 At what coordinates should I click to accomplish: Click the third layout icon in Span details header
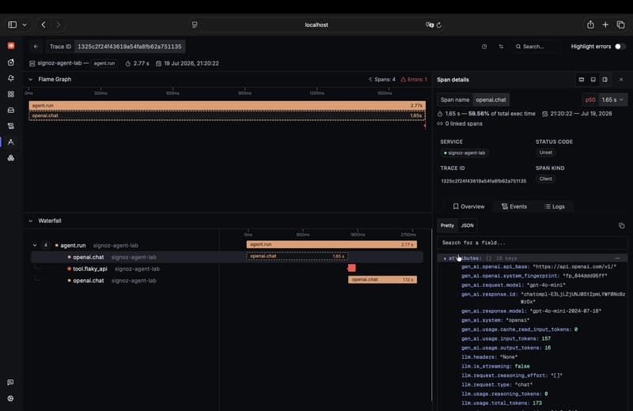[605, 80]
